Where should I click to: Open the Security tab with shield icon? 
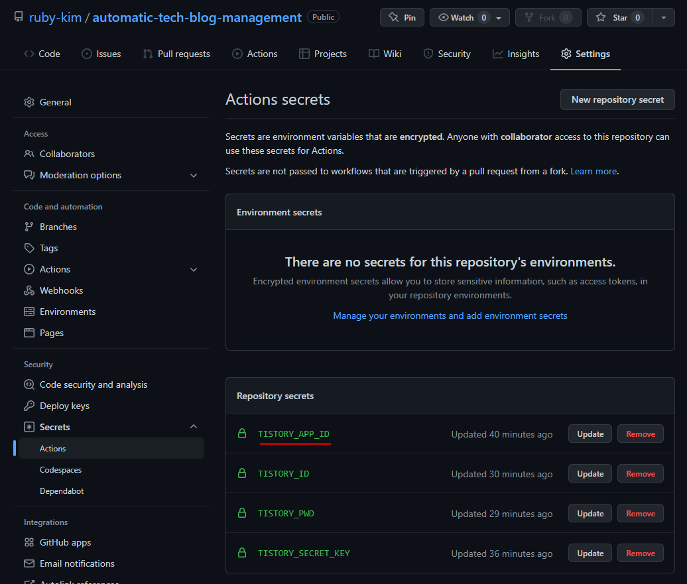click(447, 54)
